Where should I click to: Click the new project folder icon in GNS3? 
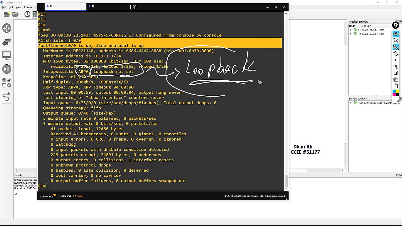pos(7,14)
